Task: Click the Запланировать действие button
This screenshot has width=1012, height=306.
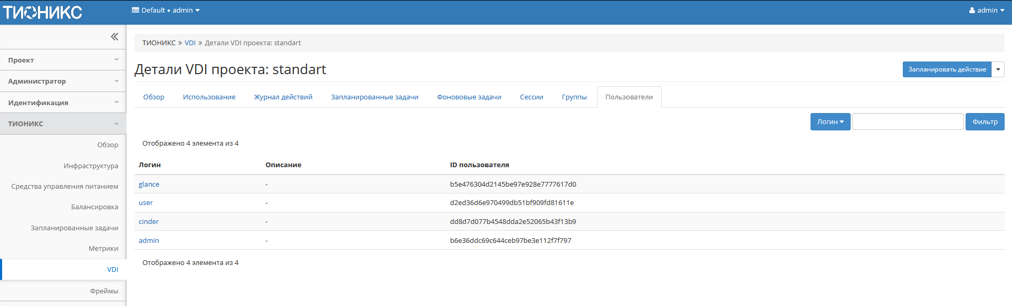Action: click(947, 69)
